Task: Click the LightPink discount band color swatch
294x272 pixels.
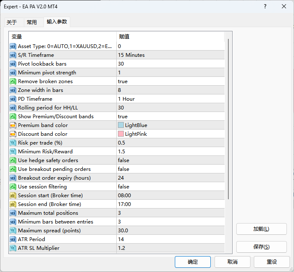Action: (x=121, y=134)
